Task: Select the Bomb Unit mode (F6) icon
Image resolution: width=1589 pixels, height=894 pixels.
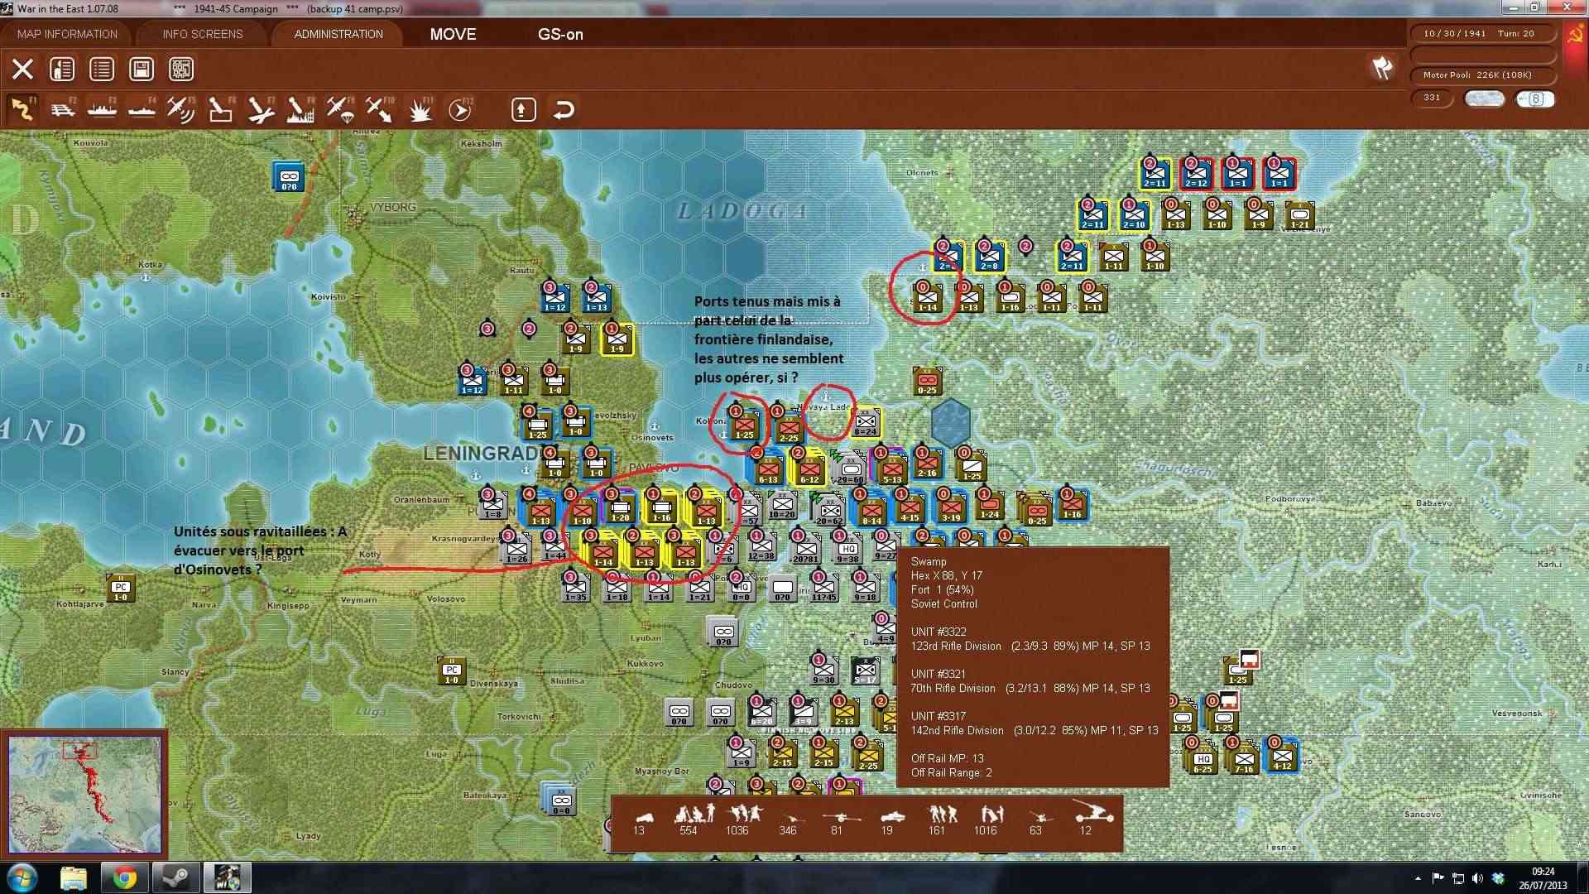Action: click(220, 109)
